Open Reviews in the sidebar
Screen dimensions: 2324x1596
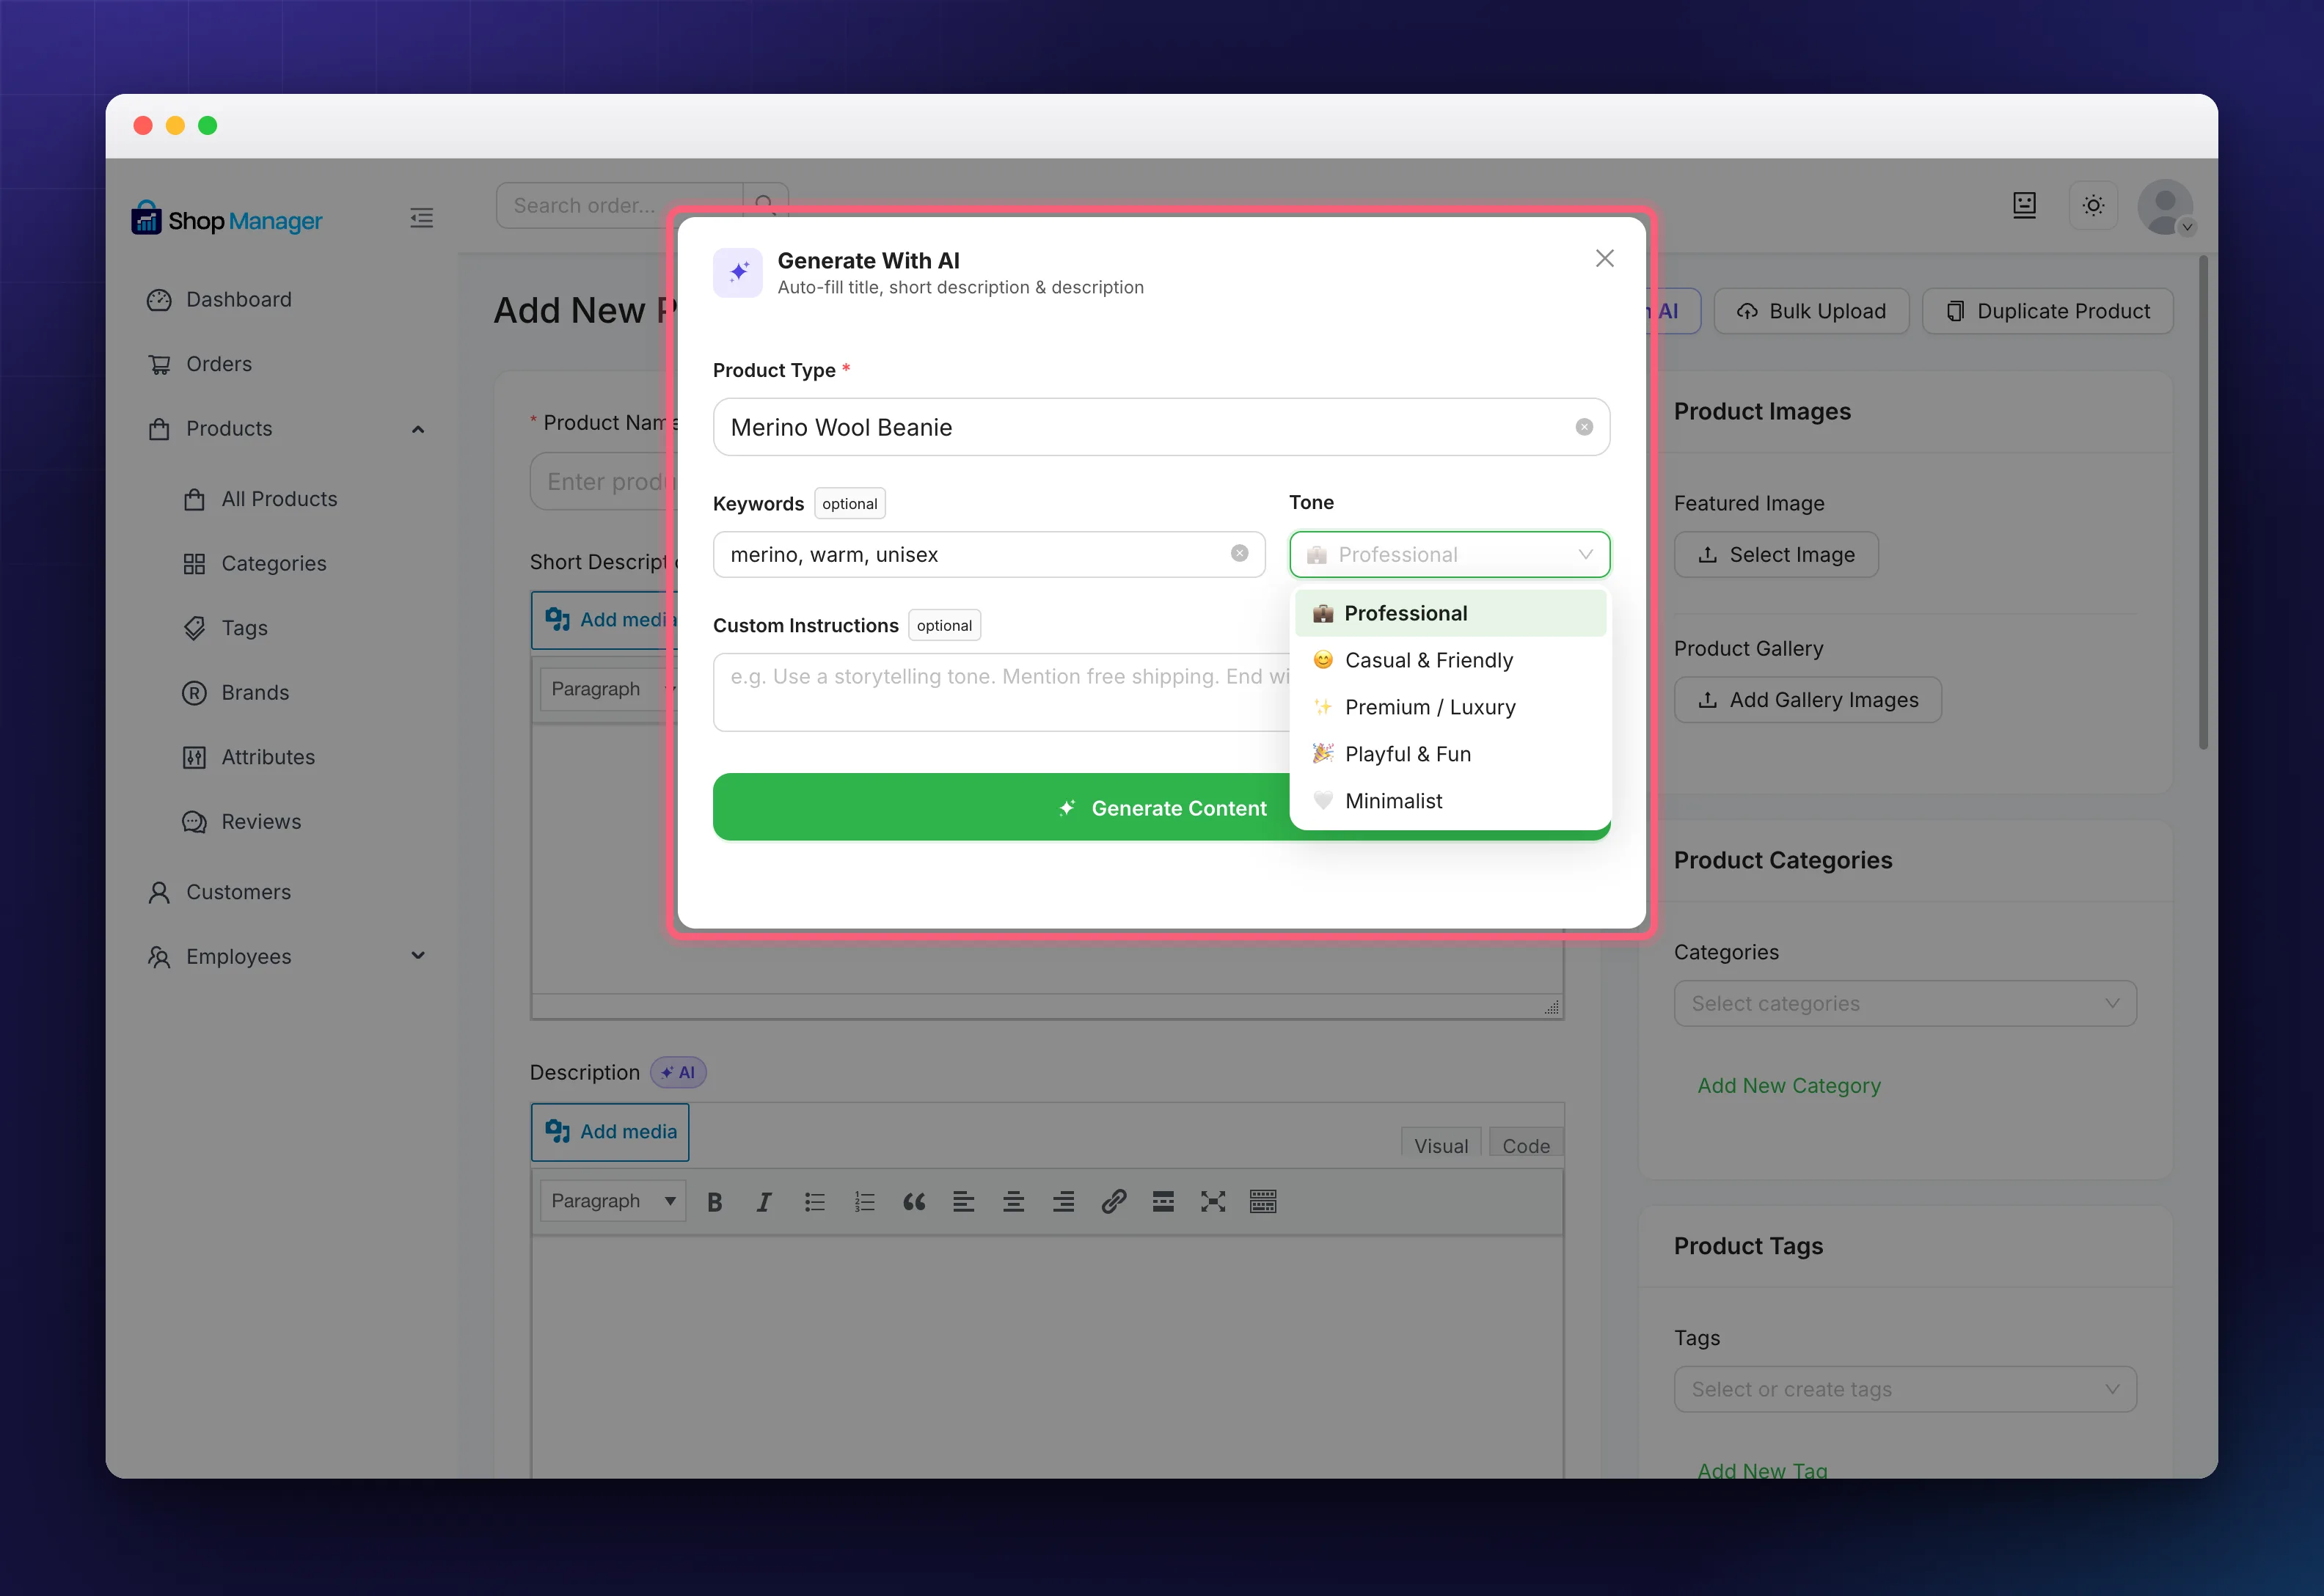[260, 822]
